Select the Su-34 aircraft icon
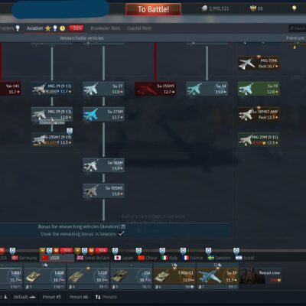Screen dimensions: 306x306 tap(194, 89)
